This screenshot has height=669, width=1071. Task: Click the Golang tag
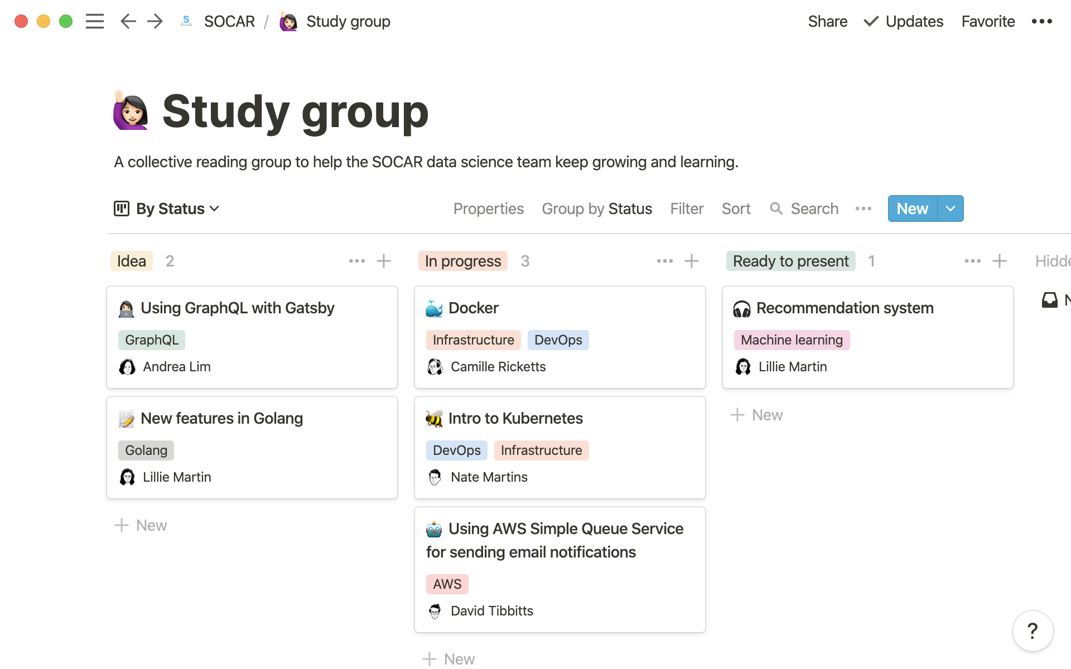pos(146,450)
